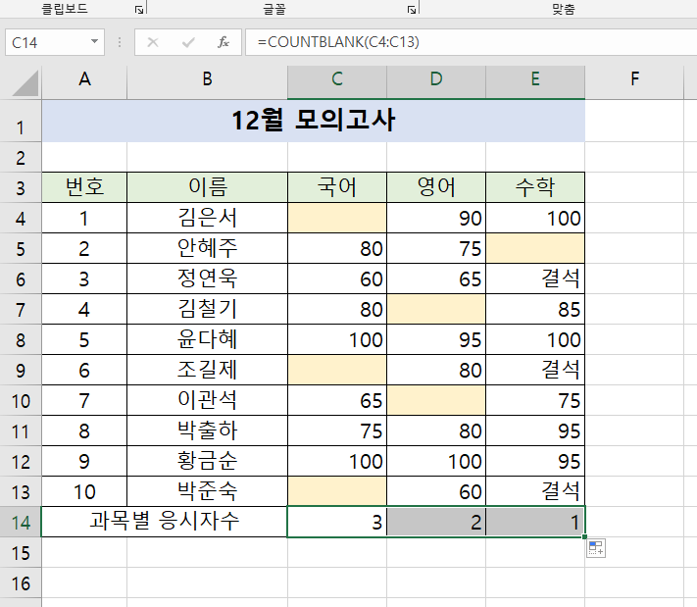
Task: Select column C header
Action: pyautogui.click(x=337, y=79)
